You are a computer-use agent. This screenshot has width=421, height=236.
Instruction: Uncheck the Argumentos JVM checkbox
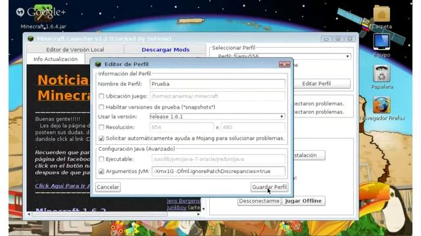point(101,171)
